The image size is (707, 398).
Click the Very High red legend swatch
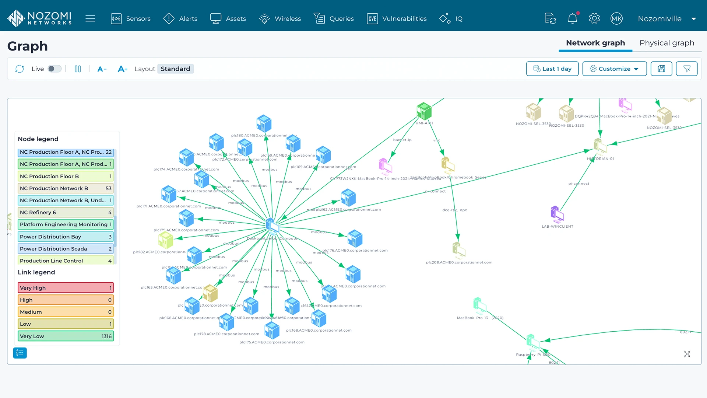pyautogui.click(x=66, y=288)
